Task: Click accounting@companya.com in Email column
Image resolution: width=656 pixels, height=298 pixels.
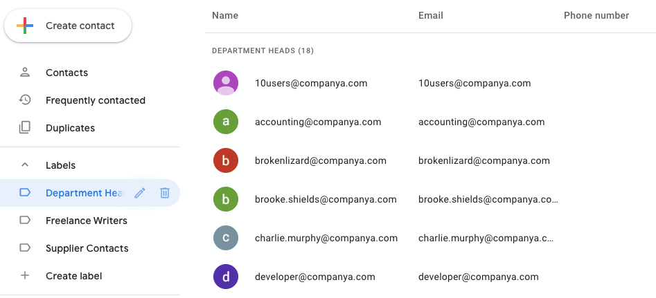Action: (481, 122)
